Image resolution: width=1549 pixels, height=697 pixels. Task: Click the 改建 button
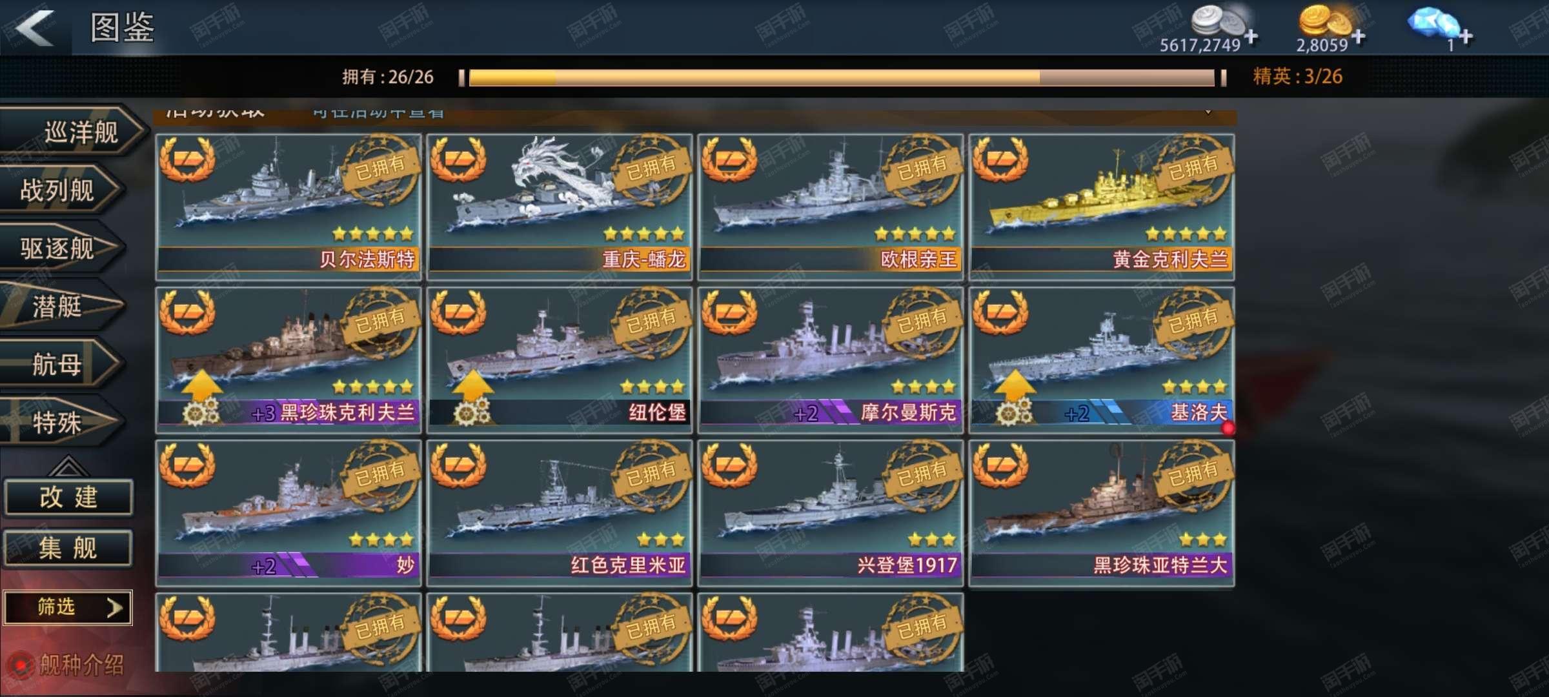[68, 497]
